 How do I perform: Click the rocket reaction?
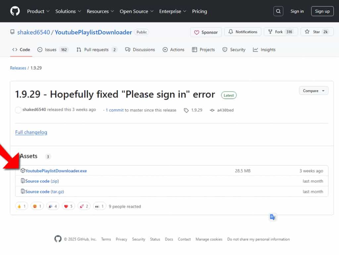pyautogui.click(x=84, y=206)
